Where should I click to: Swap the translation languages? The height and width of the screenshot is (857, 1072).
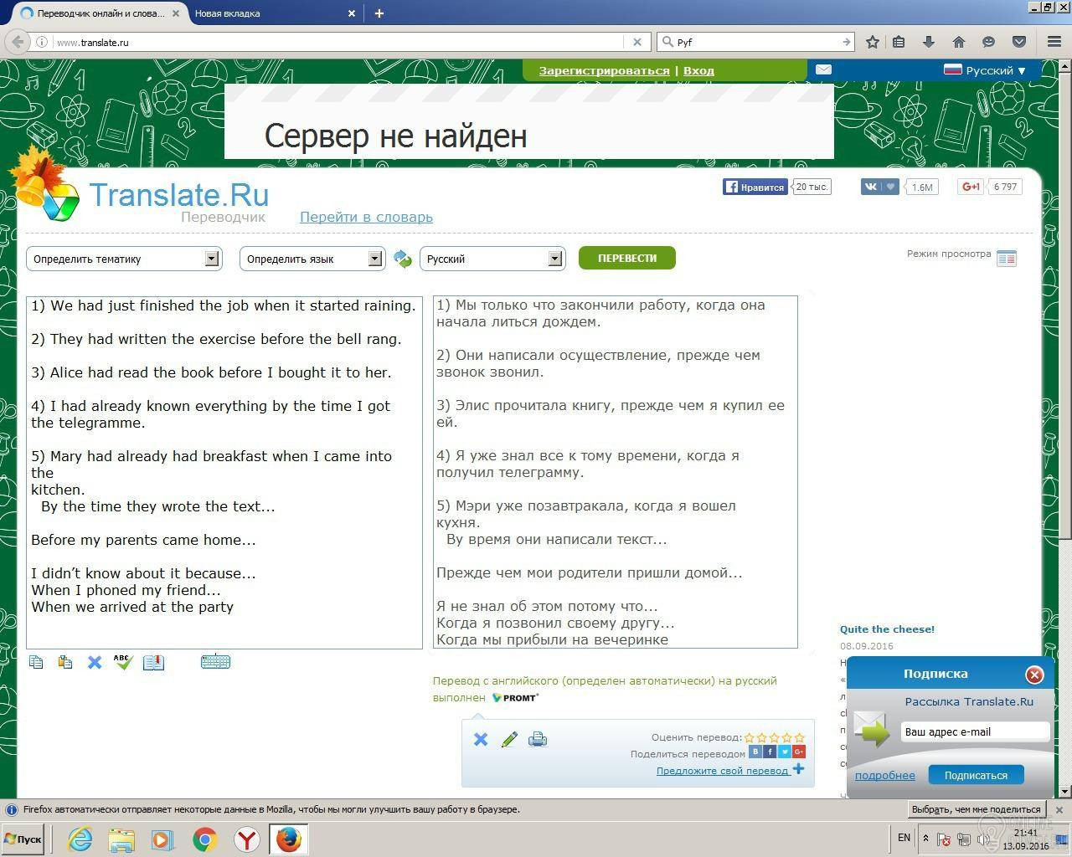pos(403,259)
